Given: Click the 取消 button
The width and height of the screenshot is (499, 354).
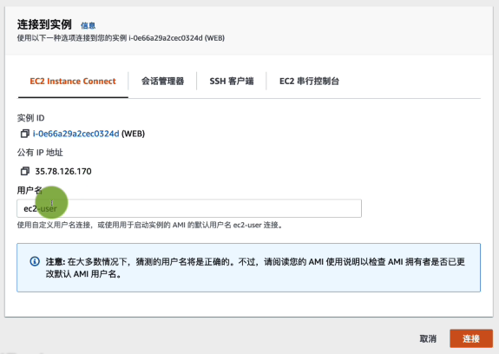Looking at the screenshot, I should 428,338.
